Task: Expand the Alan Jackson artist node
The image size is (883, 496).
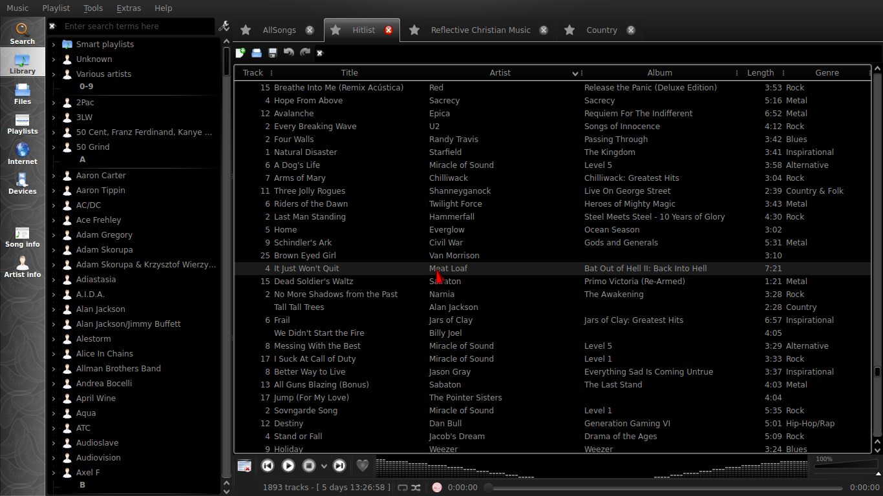Action: tap(54, 309)
